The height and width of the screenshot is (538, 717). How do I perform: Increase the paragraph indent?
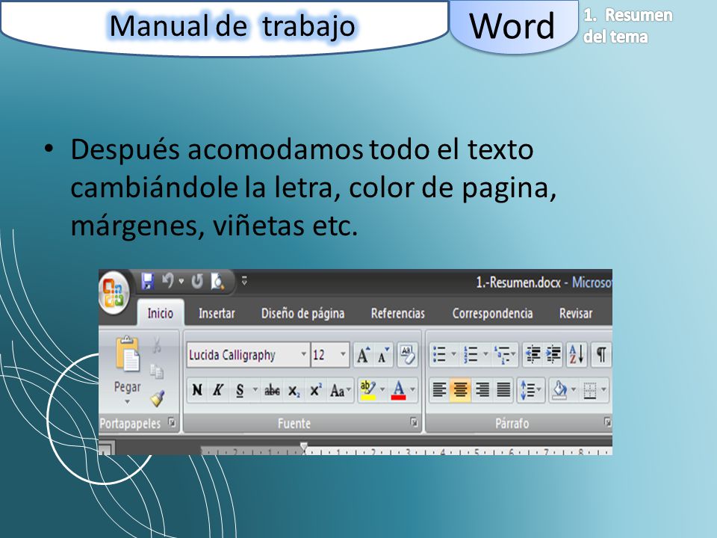553,354
